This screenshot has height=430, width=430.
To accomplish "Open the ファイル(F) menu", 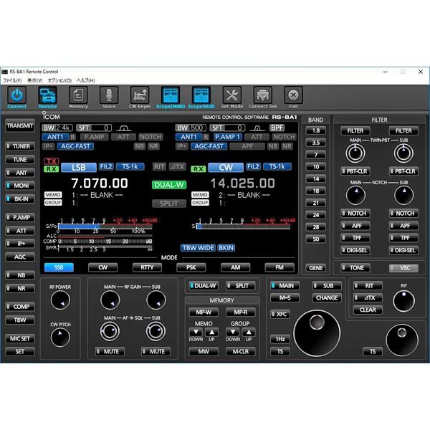I will pyautogui.click(x=12, y=80).
